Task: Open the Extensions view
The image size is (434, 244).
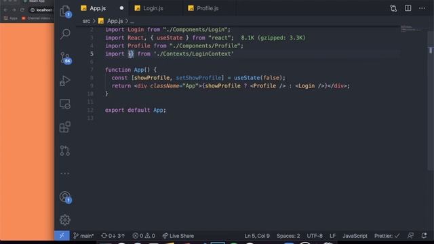Action: [x=65, y=127]
